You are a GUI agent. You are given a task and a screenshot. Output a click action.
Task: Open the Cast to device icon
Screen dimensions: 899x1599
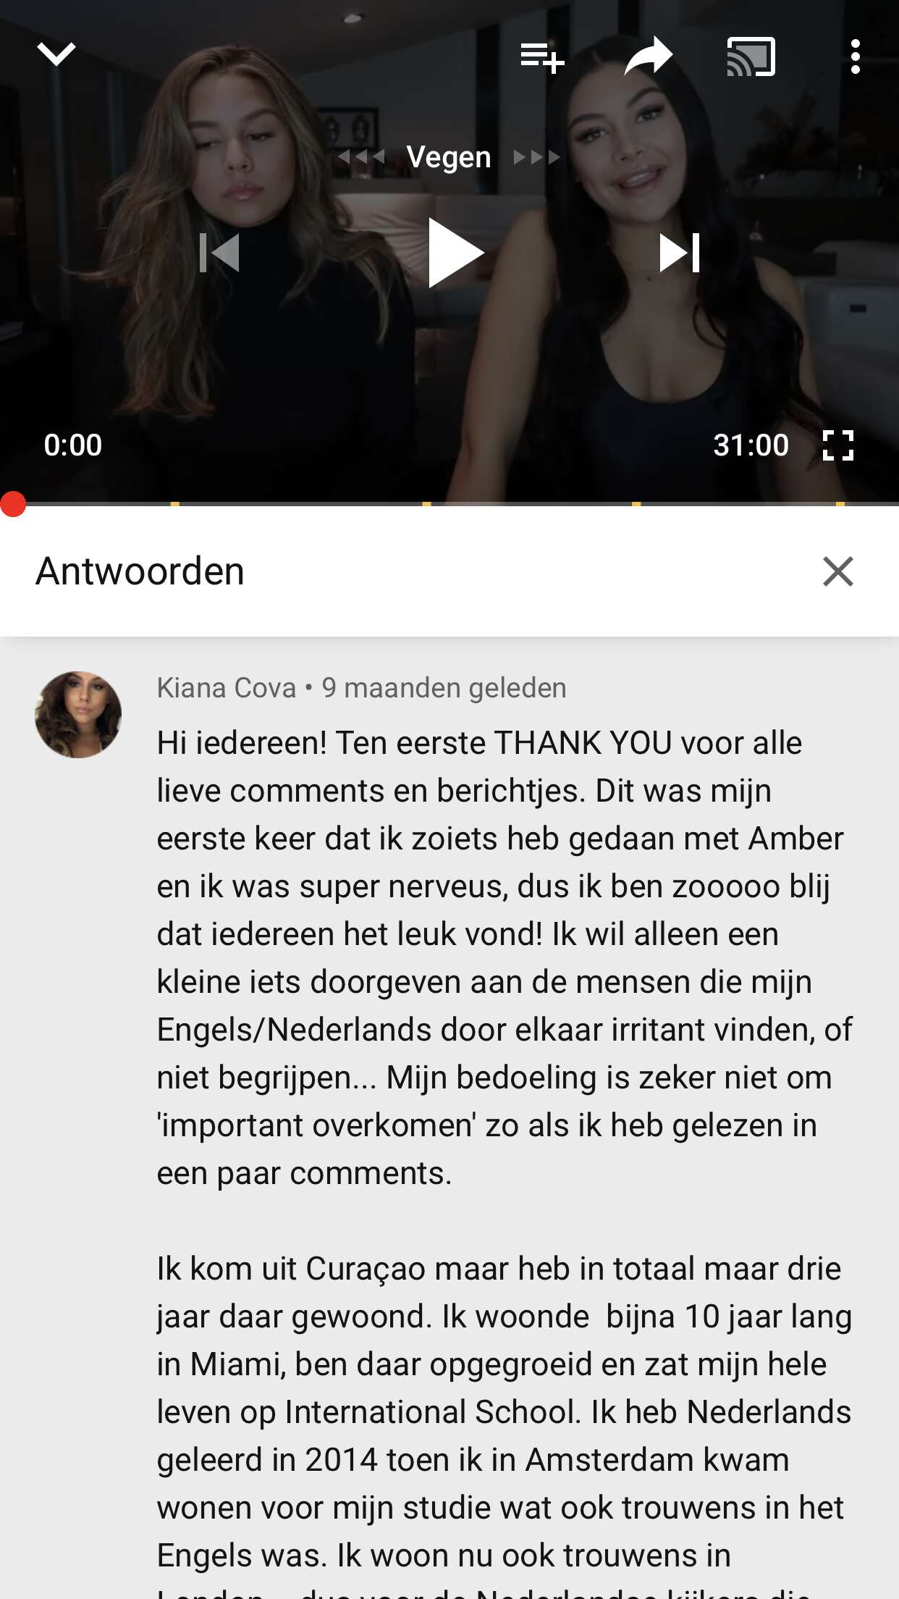click(751, 56)
